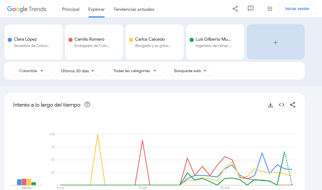322x190 pixels.
Task: Open the send feedback icon
Action: coord(250,9)
